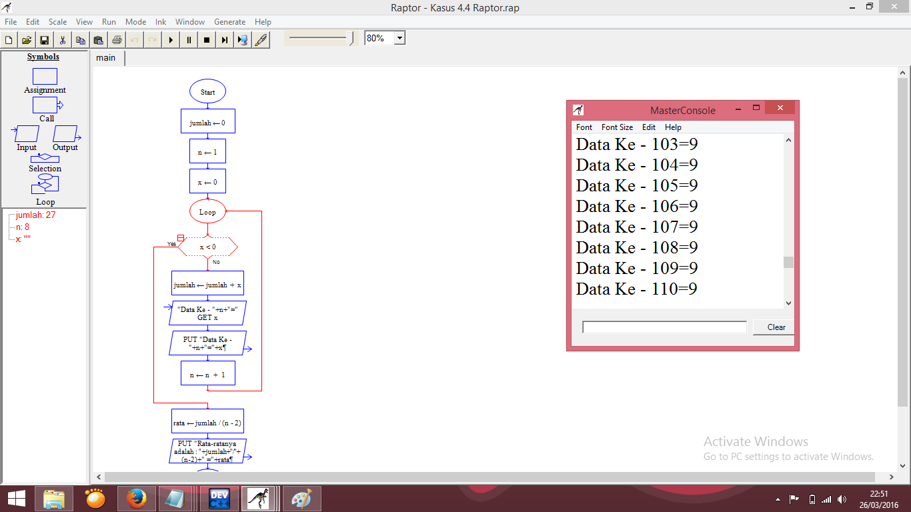Select the 'rata ← jumlah / (n - 2)' box
Image resolution: width=911 pixels, height=512 pixels.
[207, 421]
